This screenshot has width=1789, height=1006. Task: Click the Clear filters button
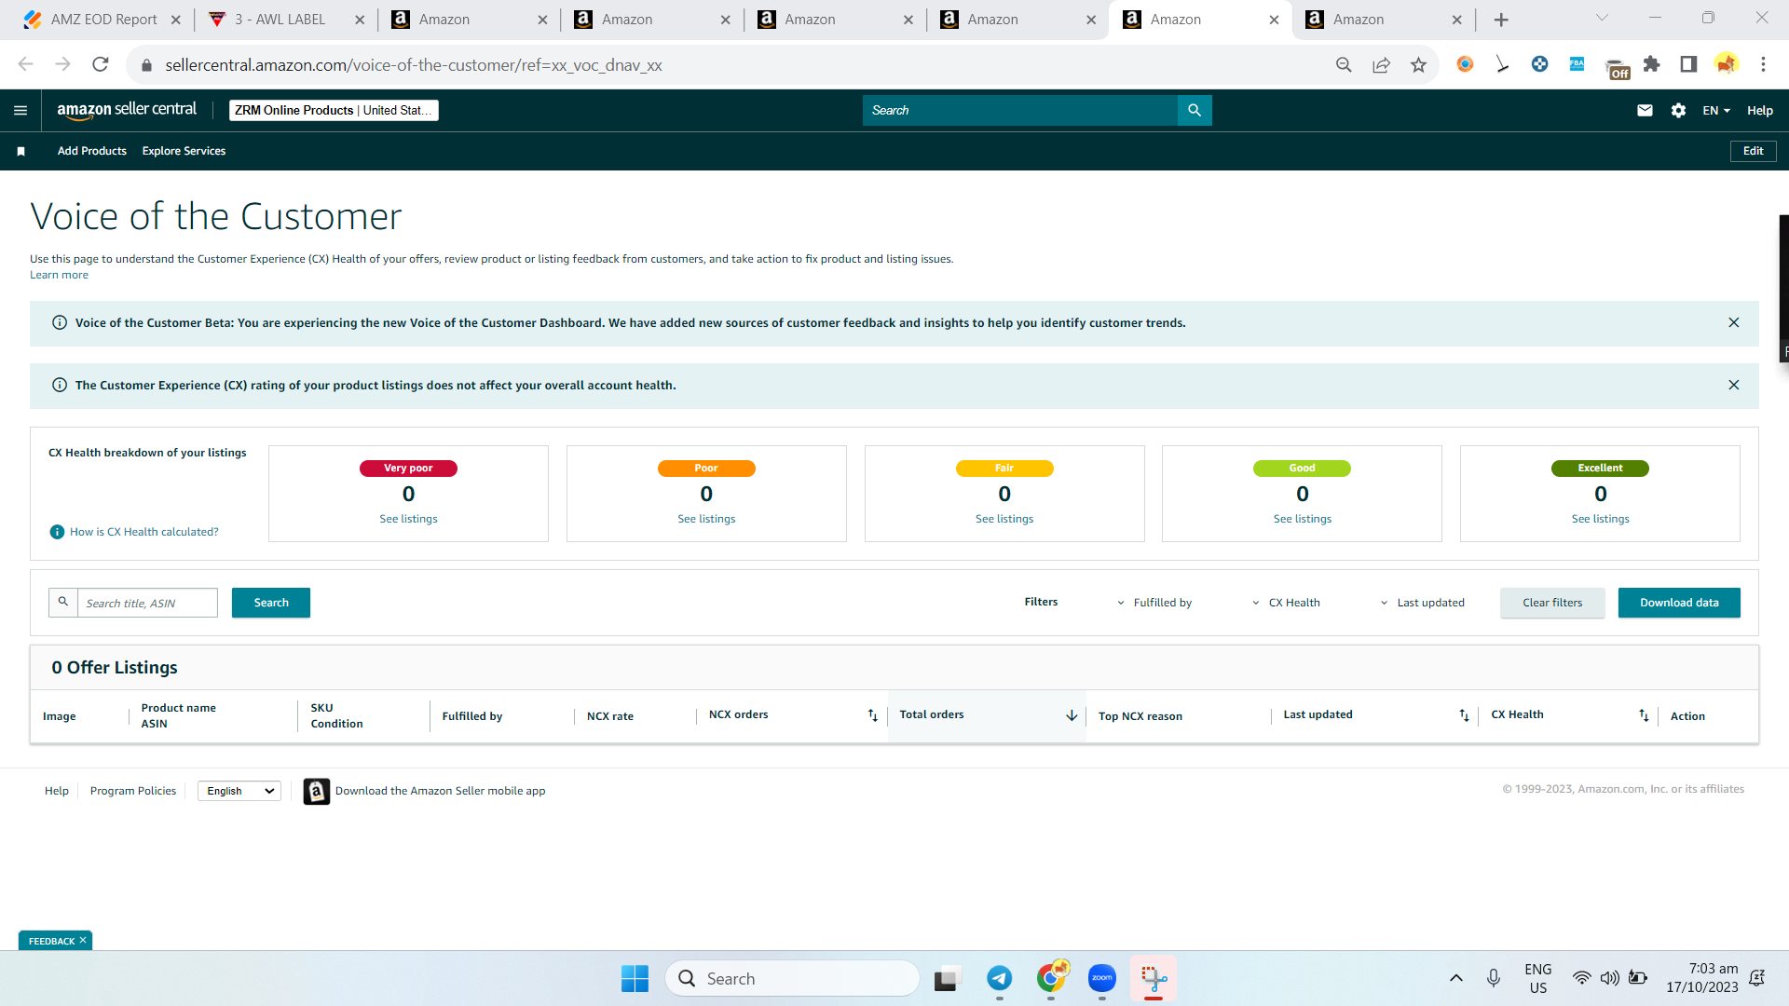coord(1552,603)
